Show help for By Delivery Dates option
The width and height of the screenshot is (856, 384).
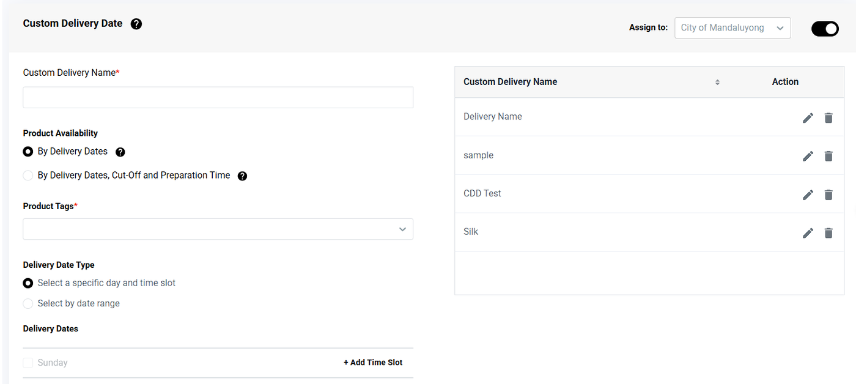[120, 152]
